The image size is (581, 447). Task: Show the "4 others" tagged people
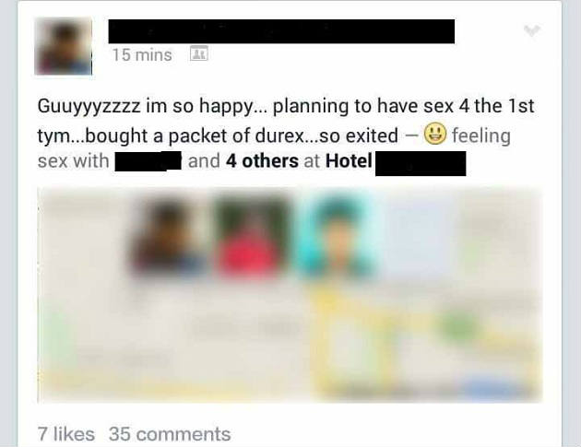coord(262,160)
